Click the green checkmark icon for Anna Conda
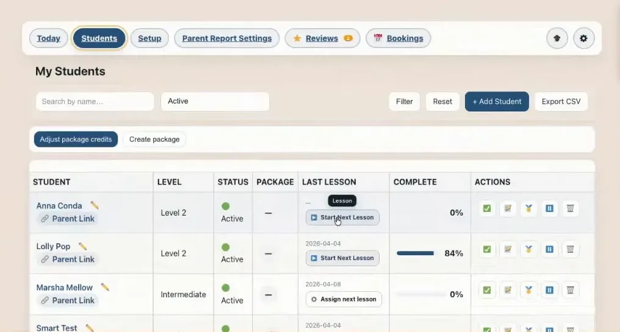 tap(487, 208)
